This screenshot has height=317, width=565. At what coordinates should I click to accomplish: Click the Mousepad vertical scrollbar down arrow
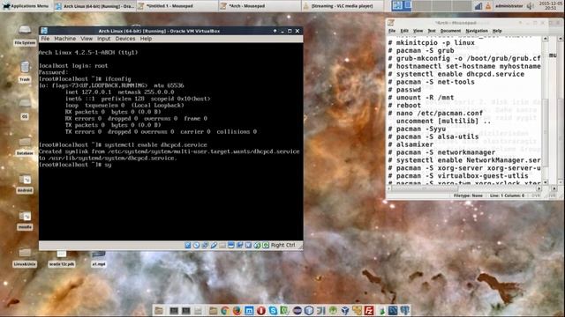tap(546, 182)
